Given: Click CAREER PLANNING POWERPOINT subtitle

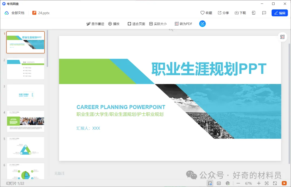Looking at the screenshot, I should pos(121,107).
